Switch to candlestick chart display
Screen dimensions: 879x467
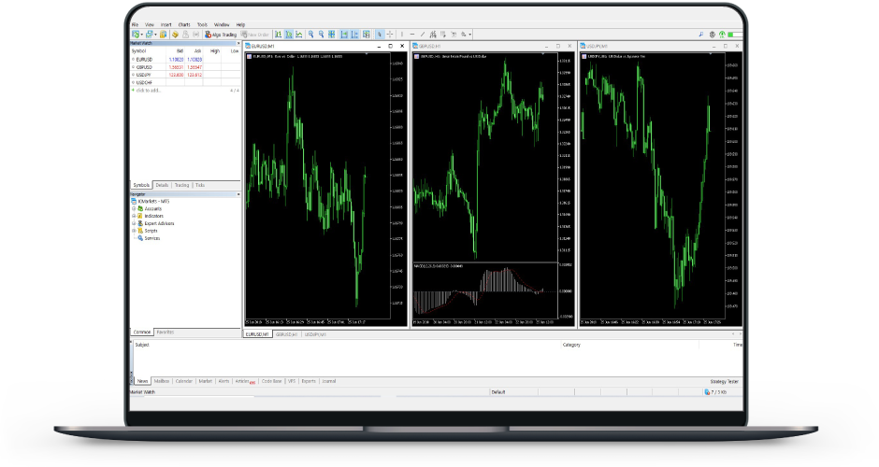[x=289, y=35]
